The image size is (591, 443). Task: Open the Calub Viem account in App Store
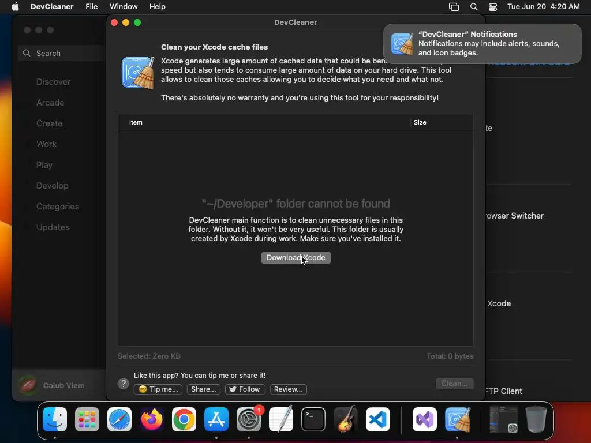pos(53,385)
